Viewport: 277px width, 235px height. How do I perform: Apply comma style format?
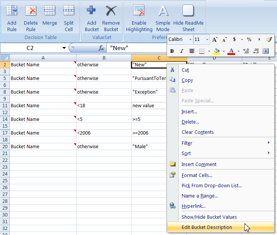point(259,39)
